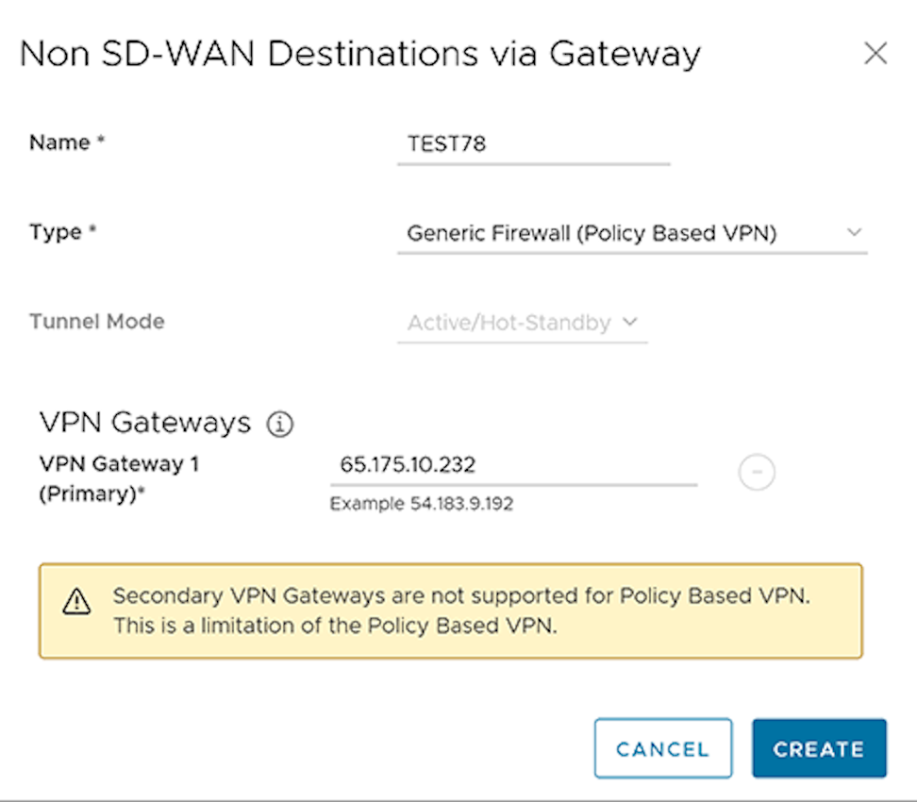The image size is (917, 802).
Task: Expand the Tunnel Mode chevron arrow
Action: (x=631, y=322)
